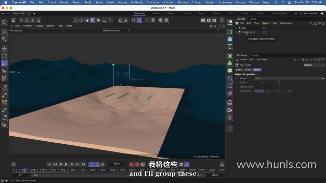This screenshot has height=183, width=326.
Task: Expand the Null object hierarchy
Action: click(236, 28)
